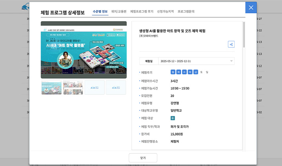Switch to the 위치/교통편 tab
The width and height of the screenshot is (282, 166).
119,12
